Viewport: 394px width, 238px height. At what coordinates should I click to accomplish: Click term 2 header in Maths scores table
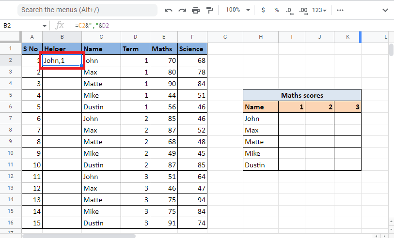pos(320,107)
